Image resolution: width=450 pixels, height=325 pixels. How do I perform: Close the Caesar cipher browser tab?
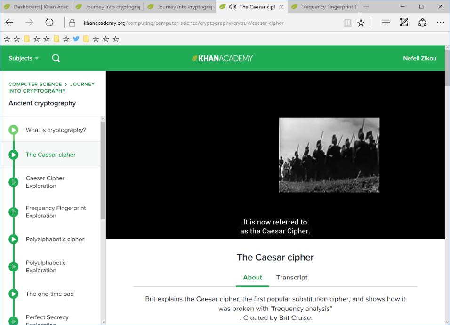tap(281, 7)
